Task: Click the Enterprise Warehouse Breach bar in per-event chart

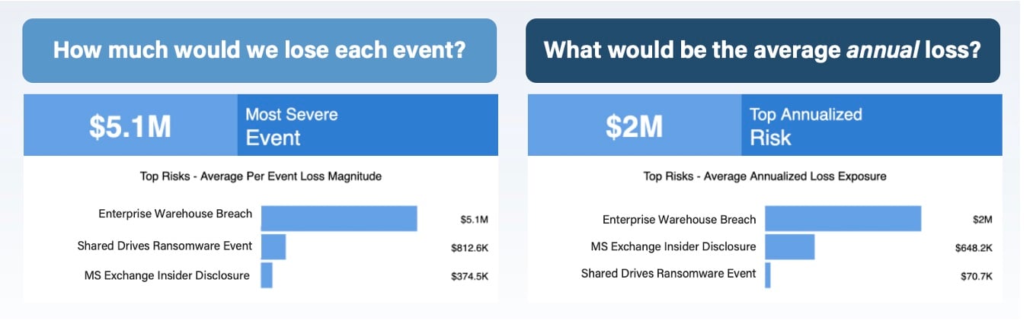Action: tap(339, 218)
